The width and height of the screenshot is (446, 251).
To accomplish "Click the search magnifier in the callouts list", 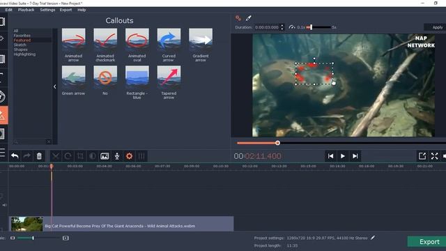I will pos(16,142).
